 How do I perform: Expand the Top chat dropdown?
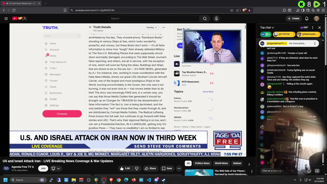pyautogui.click(x=267, y=28)
